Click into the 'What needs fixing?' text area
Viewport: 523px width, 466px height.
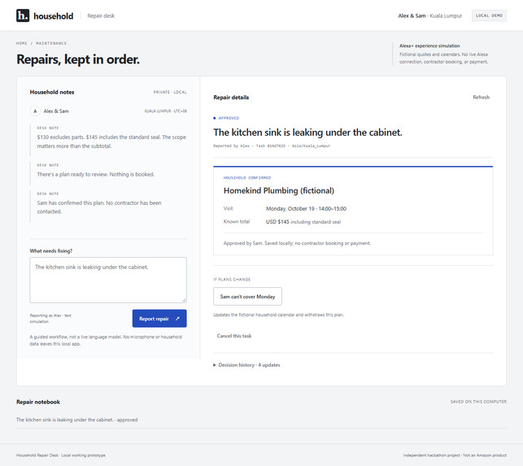point(108,280)
